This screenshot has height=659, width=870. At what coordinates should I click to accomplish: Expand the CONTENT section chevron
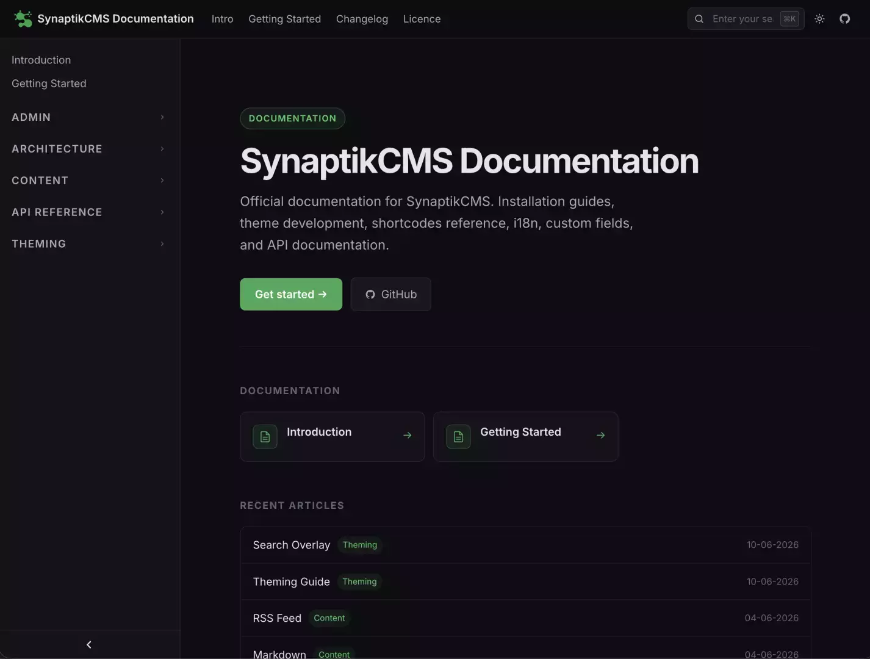click(x=162, y=181)
